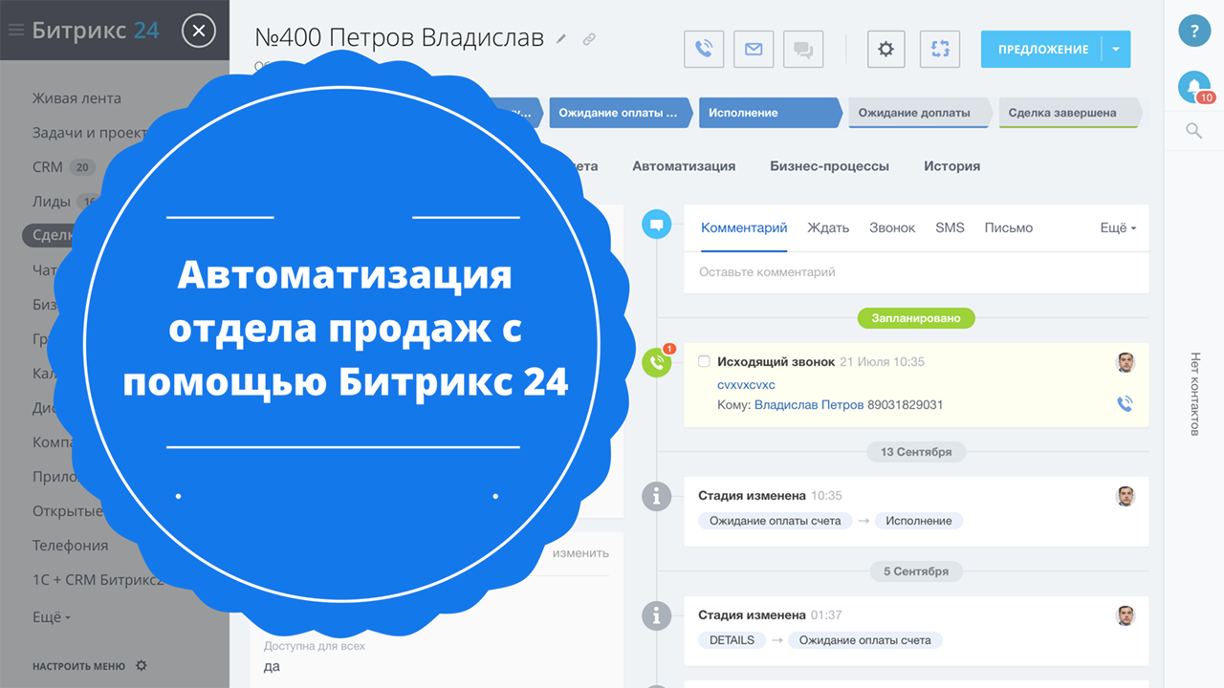Viewport: 1224px width, 688px height.
Task: Click the green outgoing call timeline icon
Action: [656, 362]
